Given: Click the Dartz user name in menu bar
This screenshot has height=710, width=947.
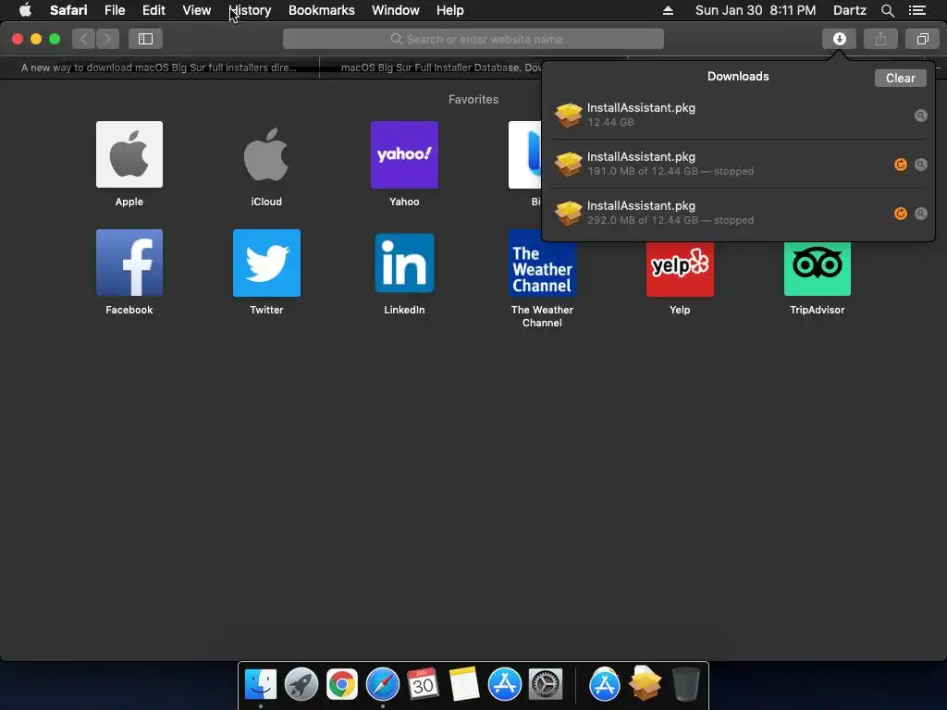Looking at the screenshot, I should (x=849, y=10).
